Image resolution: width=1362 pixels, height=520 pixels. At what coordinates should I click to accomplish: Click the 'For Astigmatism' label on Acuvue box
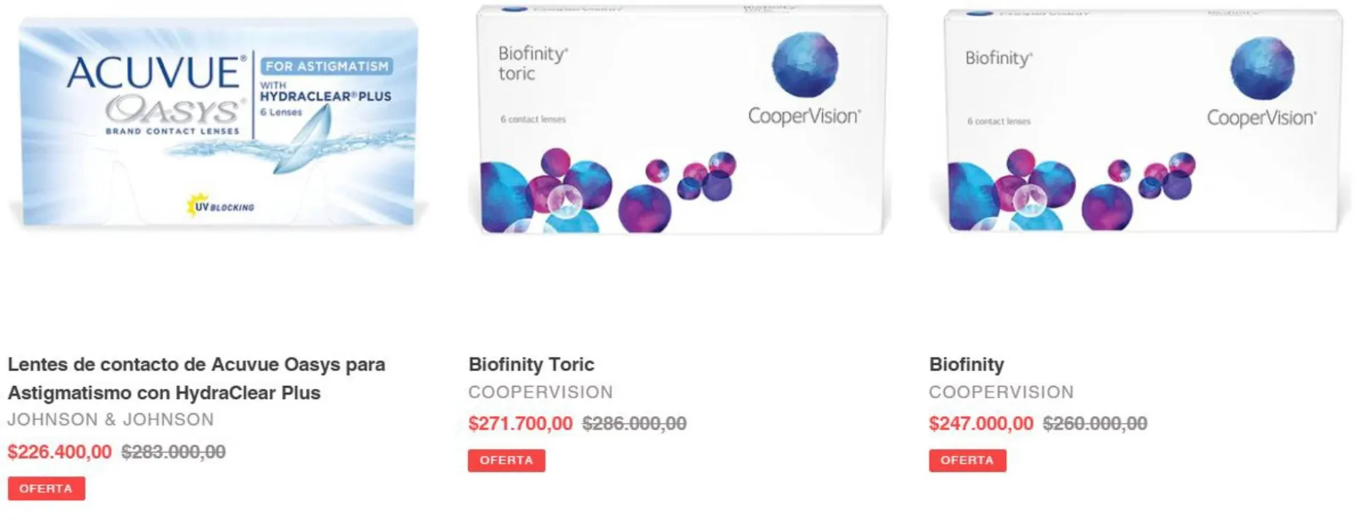click(x=326, y=67)
